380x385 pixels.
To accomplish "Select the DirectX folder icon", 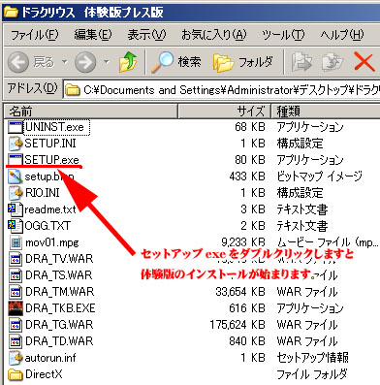I will (15, 374).
